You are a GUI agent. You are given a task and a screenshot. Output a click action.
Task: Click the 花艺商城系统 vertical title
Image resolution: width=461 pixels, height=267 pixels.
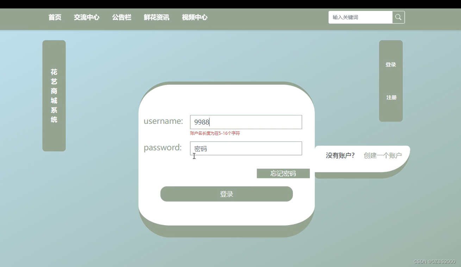click(54, 96)
